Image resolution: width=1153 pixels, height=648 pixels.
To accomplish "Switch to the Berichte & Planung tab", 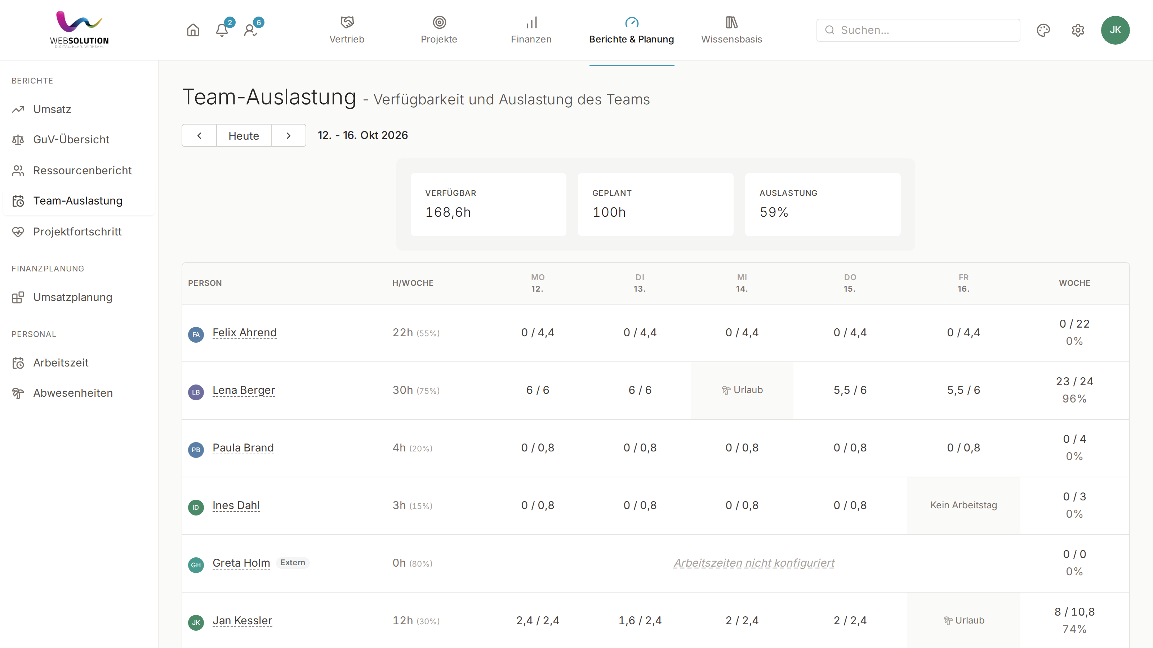I will click(631, 30).
